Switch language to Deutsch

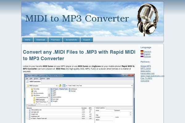pyautogui.click(x=147, y=52)
